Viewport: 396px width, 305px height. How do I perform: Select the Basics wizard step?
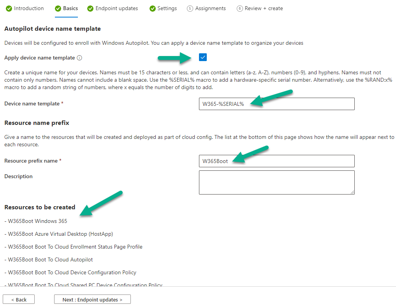coord(67,8)
